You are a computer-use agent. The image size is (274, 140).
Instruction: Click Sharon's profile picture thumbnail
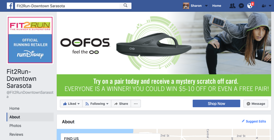pos(186,6)
